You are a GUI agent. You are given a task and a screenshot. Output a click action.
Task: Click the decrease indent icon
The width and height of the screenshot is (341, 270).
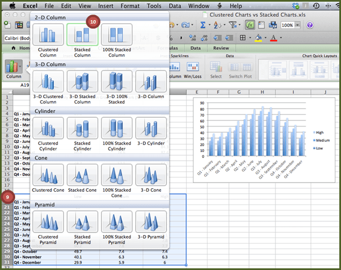(x=218, y=38)
